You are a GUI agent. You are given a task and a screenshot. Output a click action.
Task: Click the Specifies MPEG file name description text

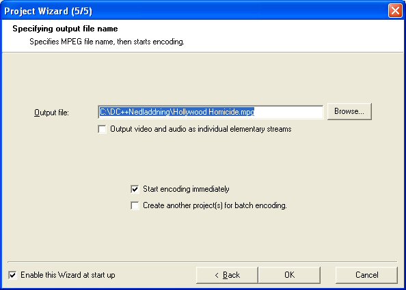tap(107, 42)
